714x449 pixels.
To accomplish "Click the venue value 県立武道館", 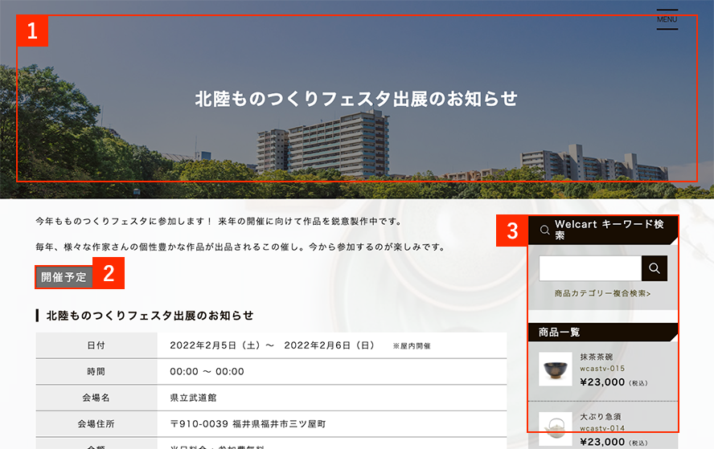I will 193,398.
